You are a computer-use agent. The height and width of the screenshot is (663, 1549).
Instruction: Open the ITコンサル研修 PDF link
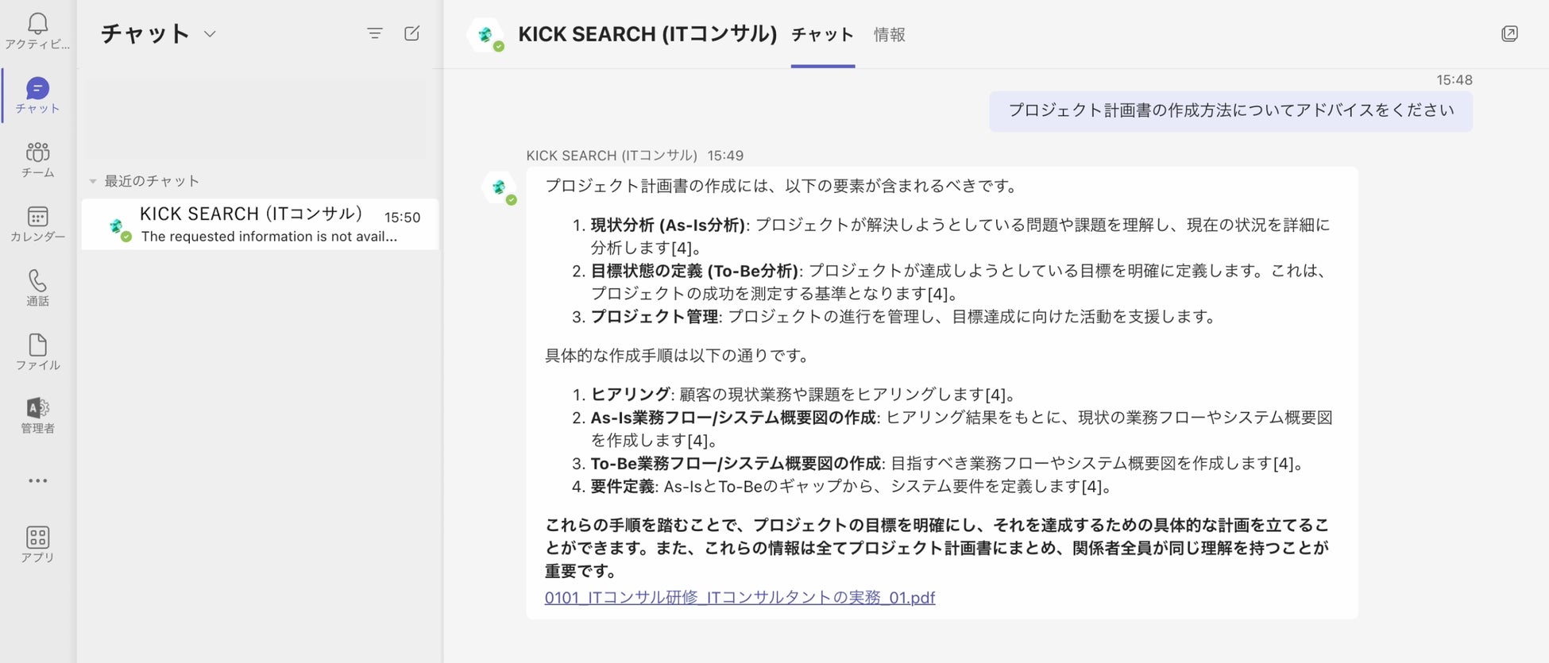click(x=740, y=597)
